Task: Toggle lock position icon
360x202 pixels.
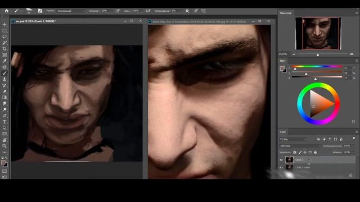Action: pos(305,152)
